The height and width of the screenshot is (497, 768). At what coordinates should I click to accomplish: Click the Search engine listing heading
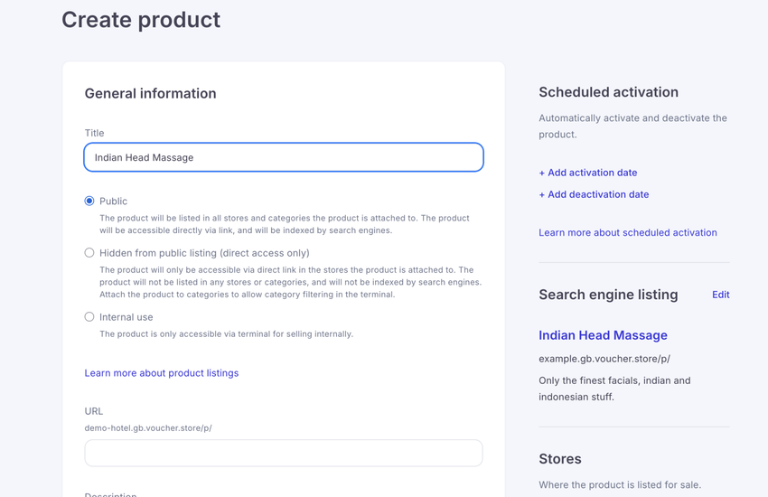click(x=608, y=295)
